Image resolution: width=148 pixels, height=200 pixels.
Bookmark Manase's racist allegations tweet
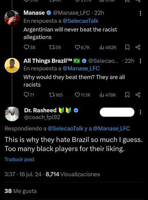127,47
